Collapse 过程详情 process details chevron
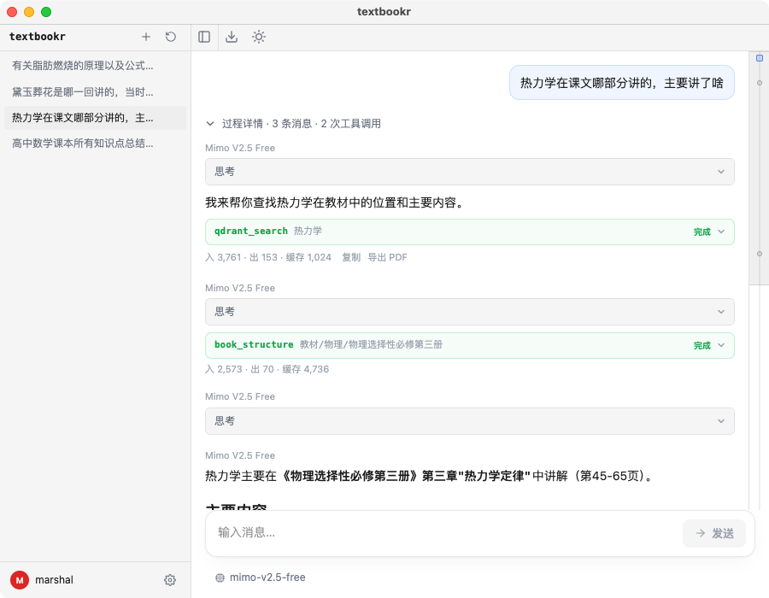The width and height of the screenshot is (769, 598). point(210,124)
